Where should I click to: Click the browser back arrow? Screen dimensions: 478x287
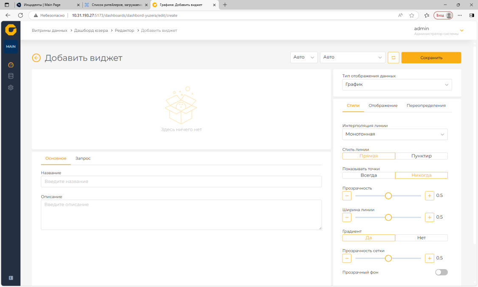click(x=8, y=15)
